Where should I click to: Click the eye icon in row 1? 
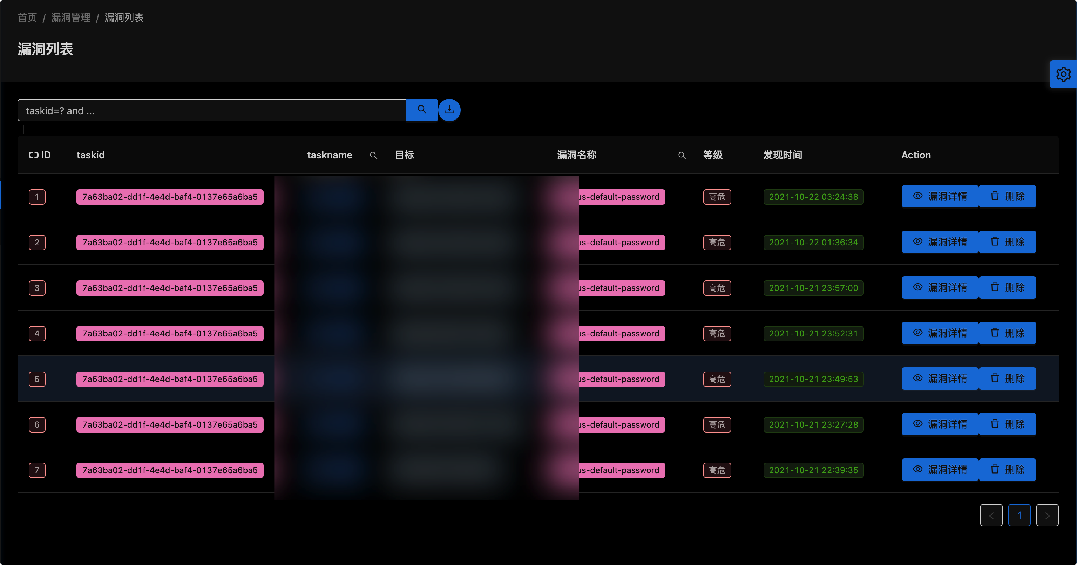pyautogui.click(x=917, y=196)
